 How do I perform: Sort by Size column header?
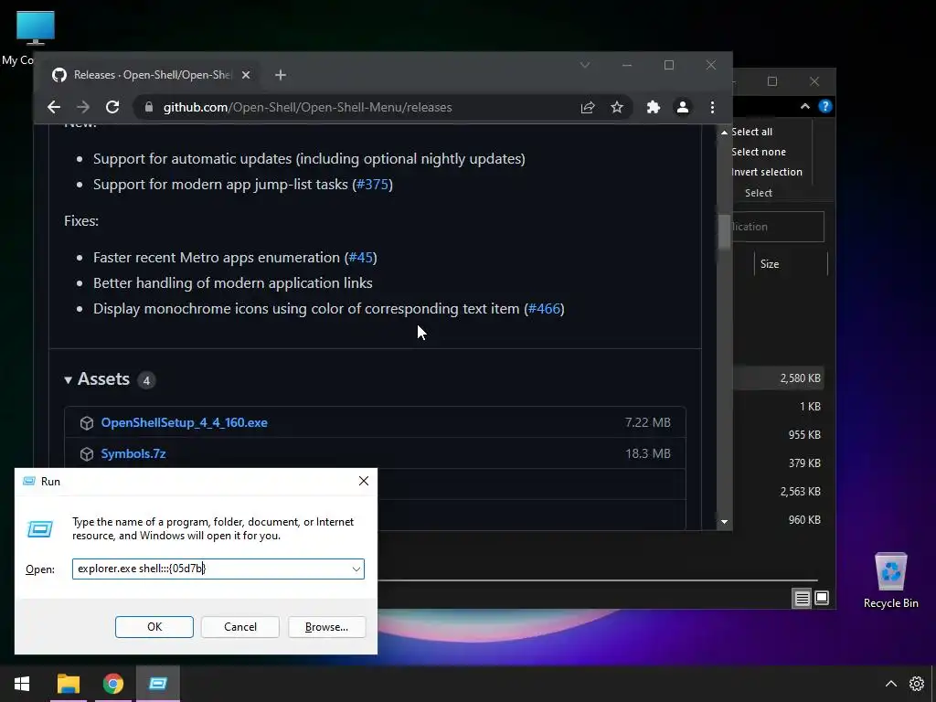click(770, 264)
